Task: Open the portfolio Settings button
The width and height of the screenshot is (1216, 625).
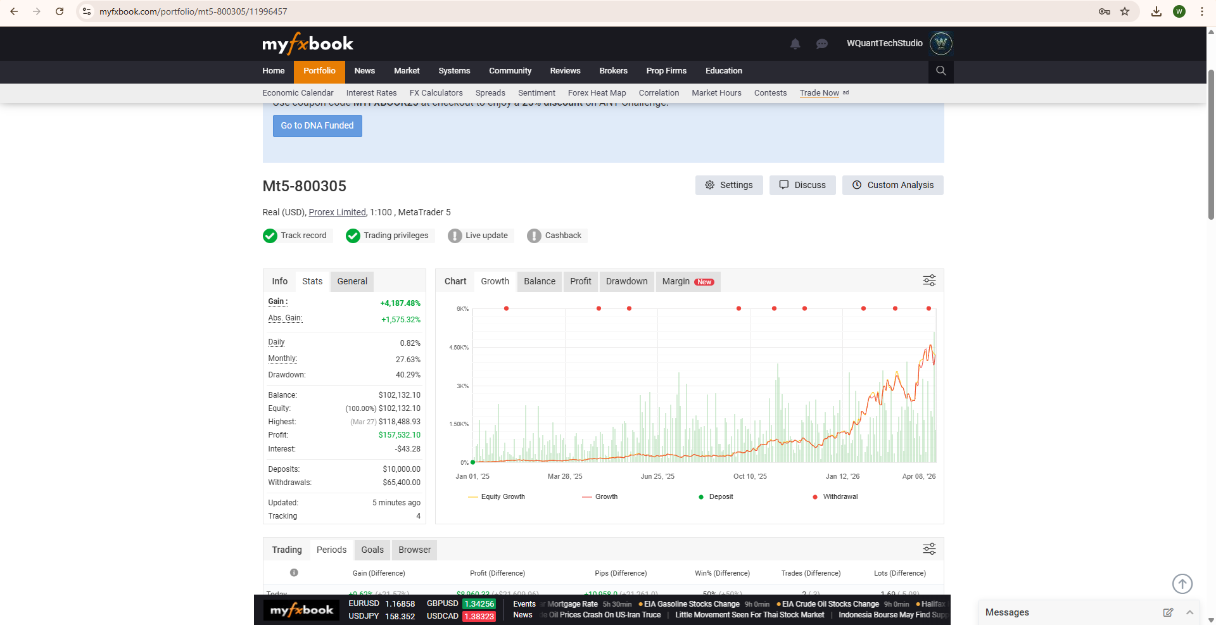Action: (729, 186)
